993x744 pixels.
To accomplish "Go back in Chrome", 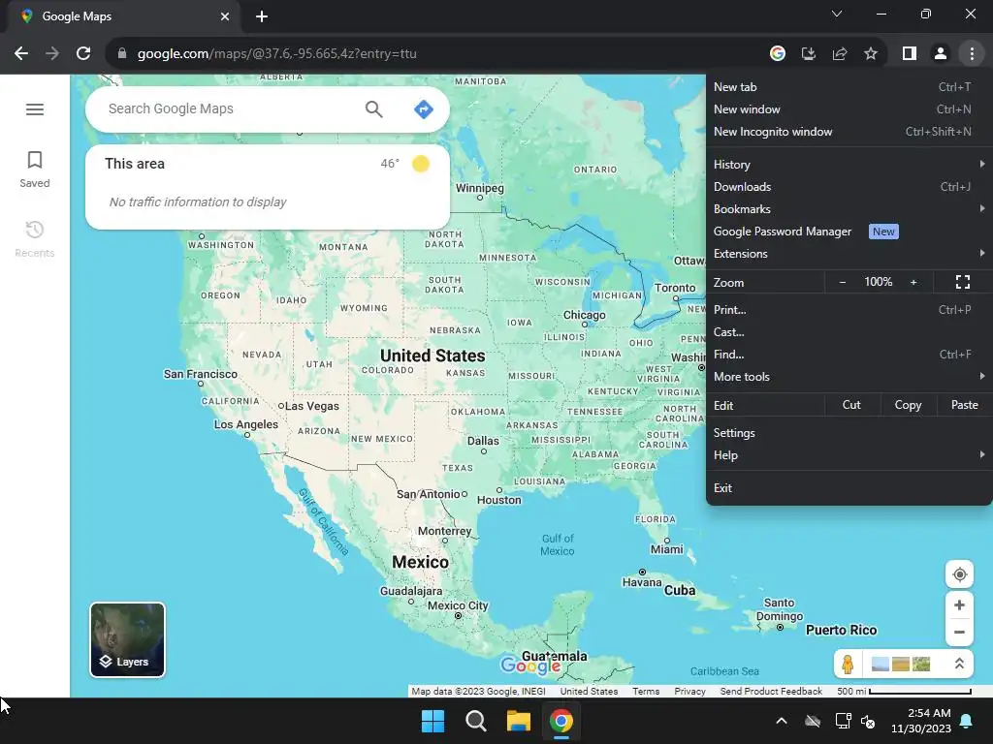I will (21, 54).
